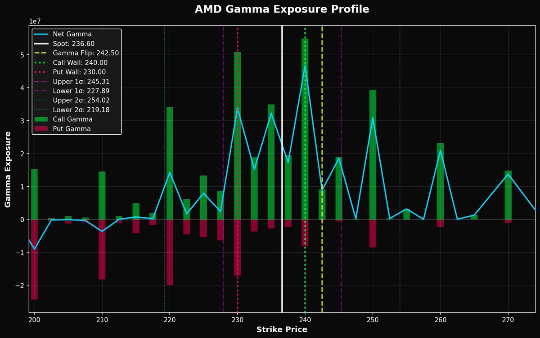Click the green call gamma bar at strike 235
The height and width of the screenshot is (338, 540).
[271, 162]
